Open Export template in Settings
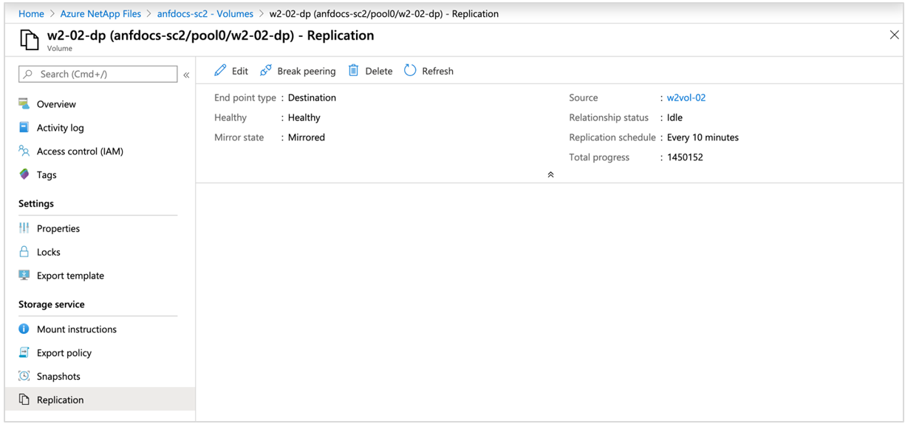Viewport: 905px width, 424px height. tap(70, 276)
